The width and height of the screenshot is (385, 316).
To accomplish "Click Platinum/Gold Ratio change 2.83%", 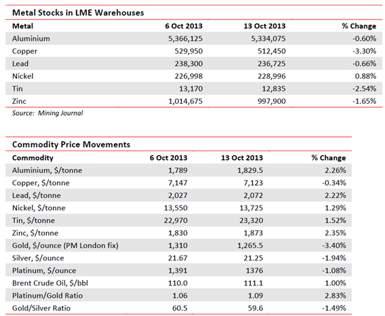I will coord(335,296).
